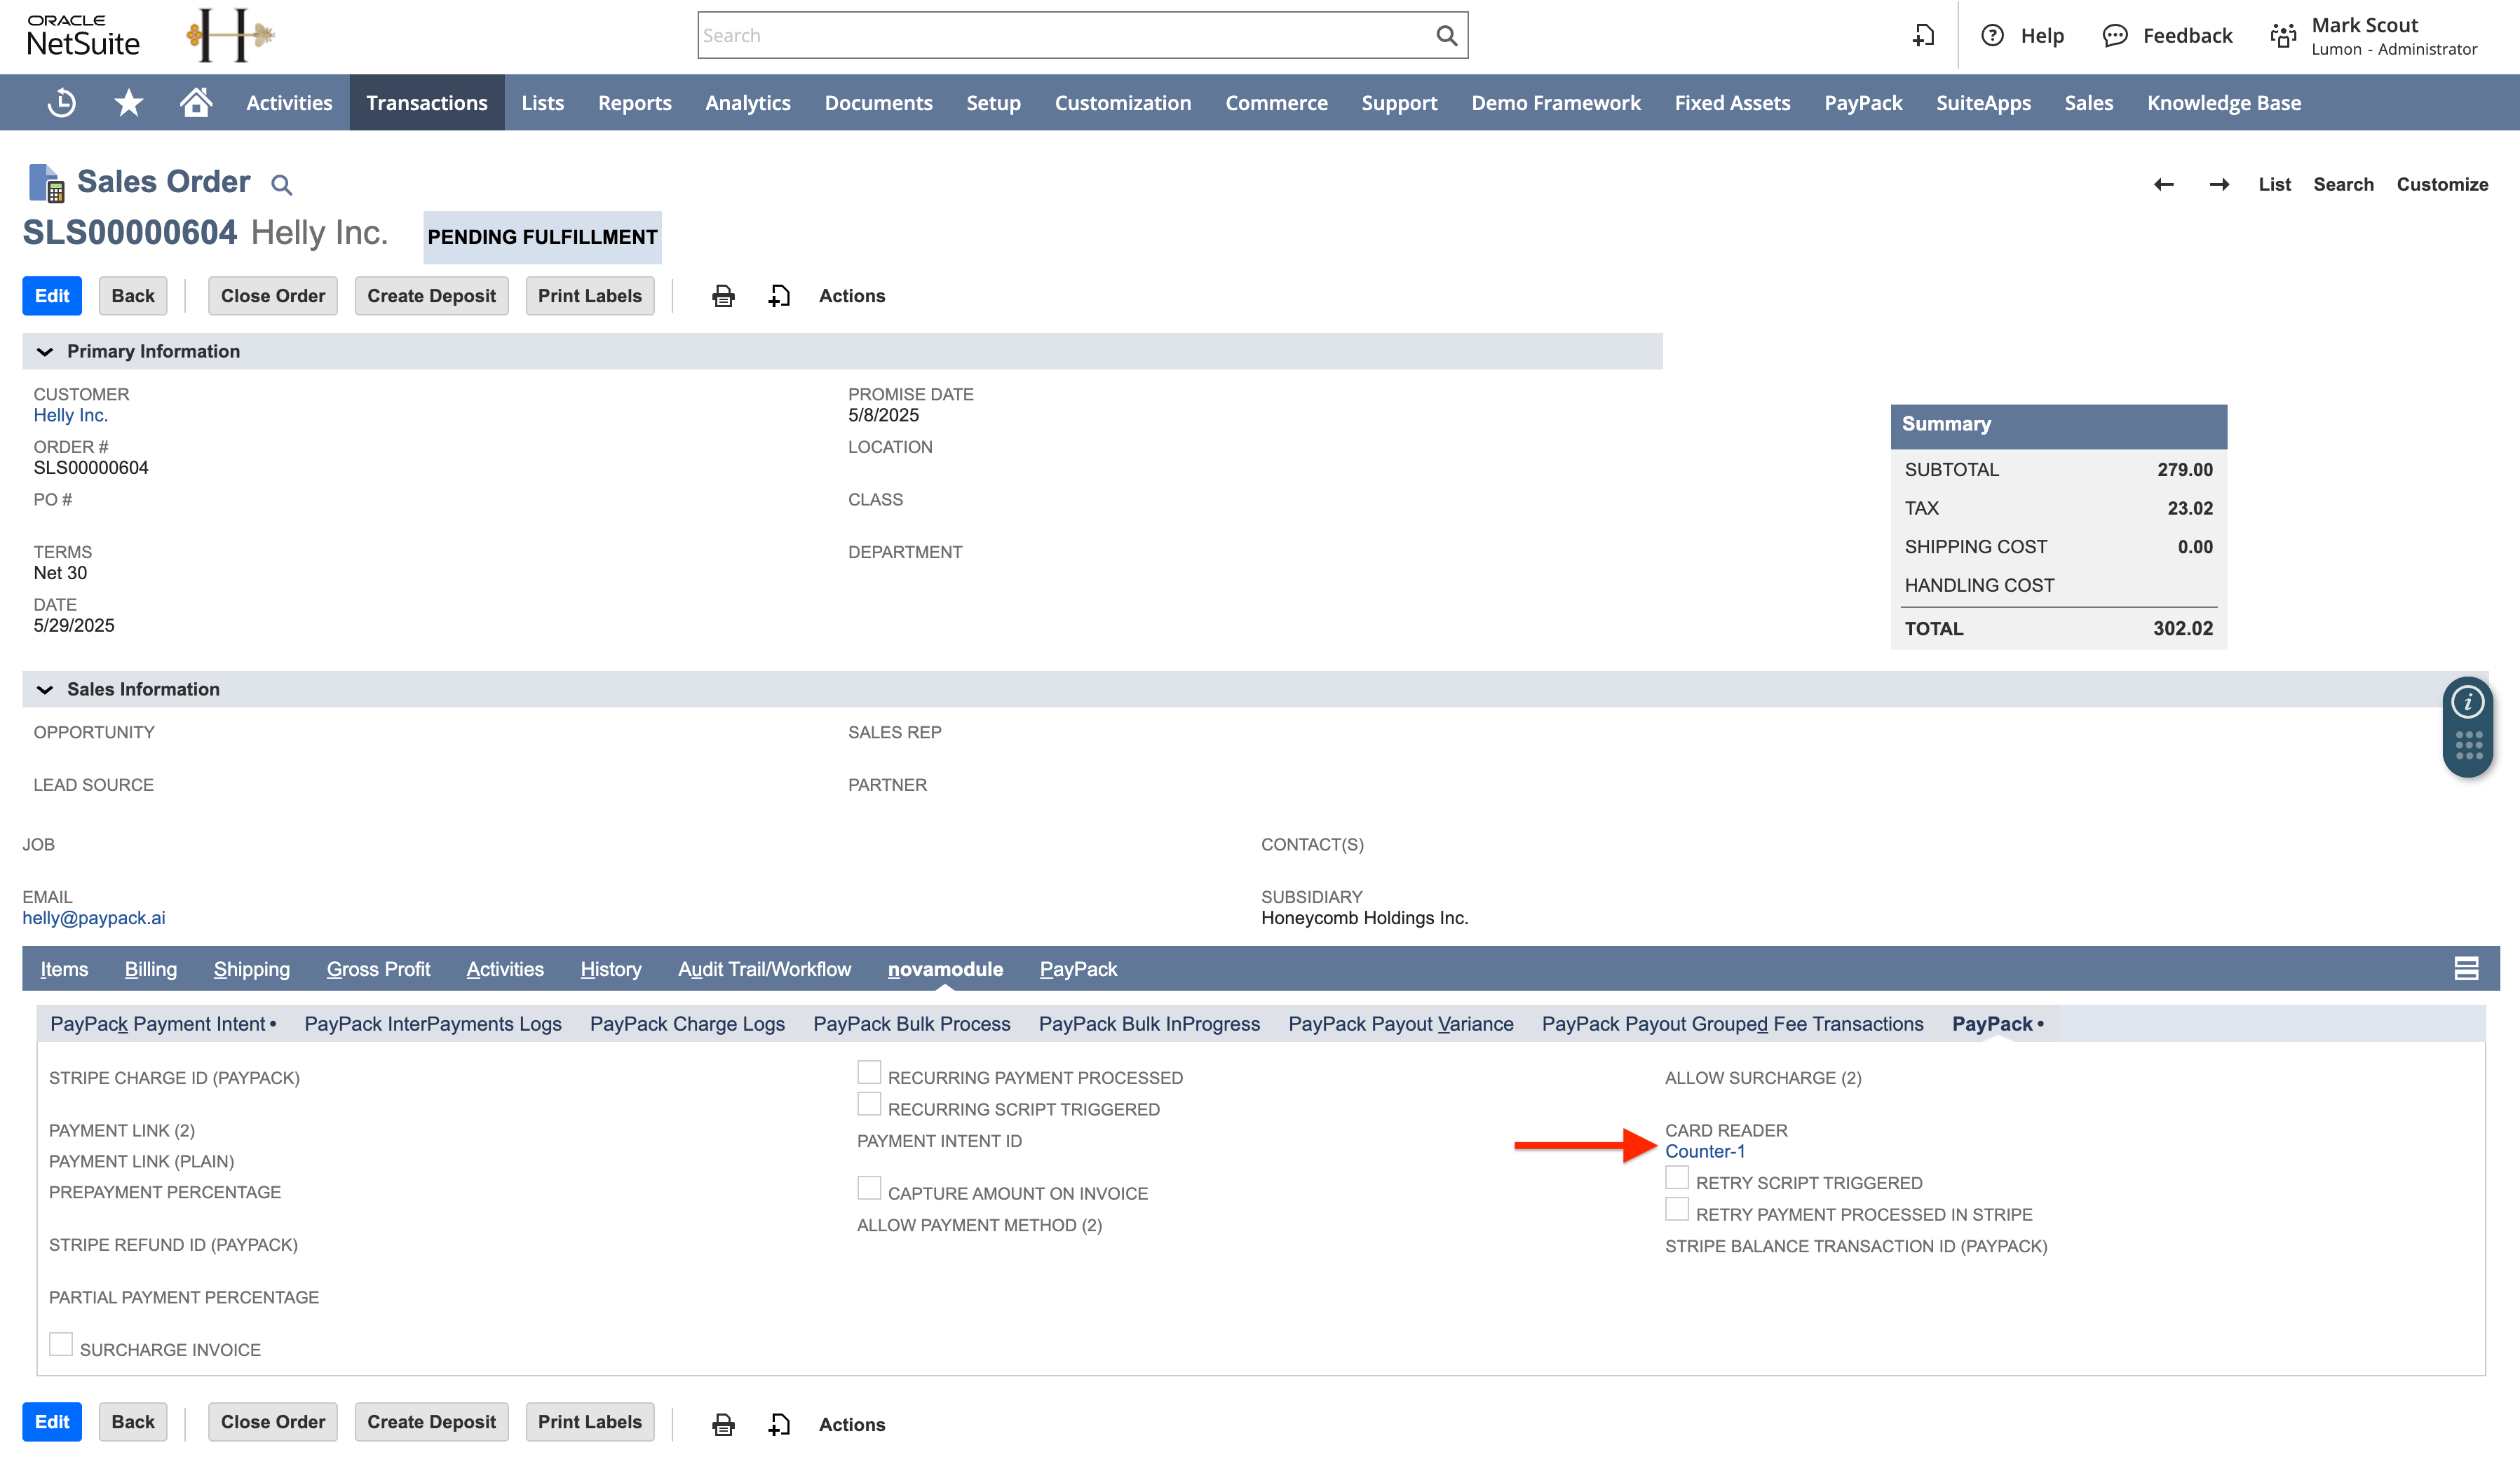Open the Counter-1 card reader link
Screen dimensions: 2520x1464
[1704, 1152]
